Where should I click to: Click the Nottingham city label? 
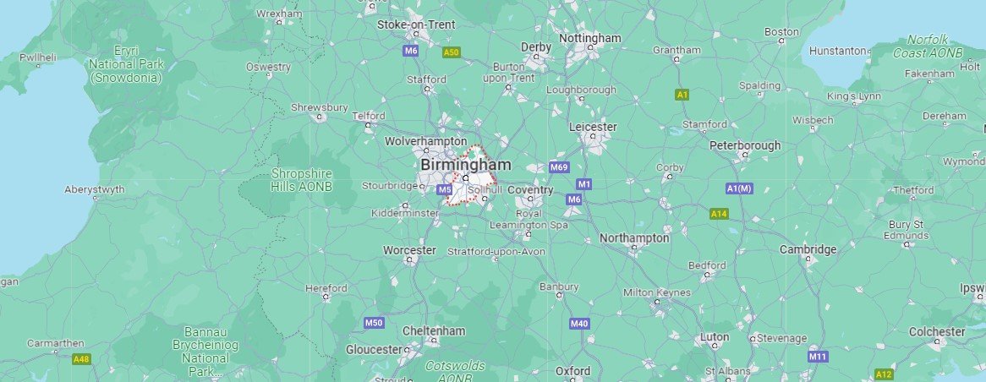pyautogui.click(x=590, y=38)
